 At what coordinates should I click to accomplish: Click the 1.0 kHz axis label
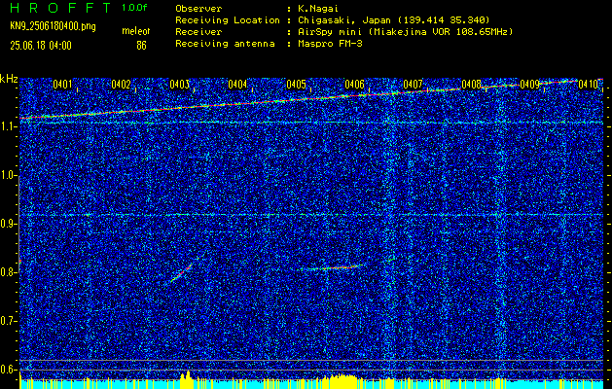pos(8,175)
